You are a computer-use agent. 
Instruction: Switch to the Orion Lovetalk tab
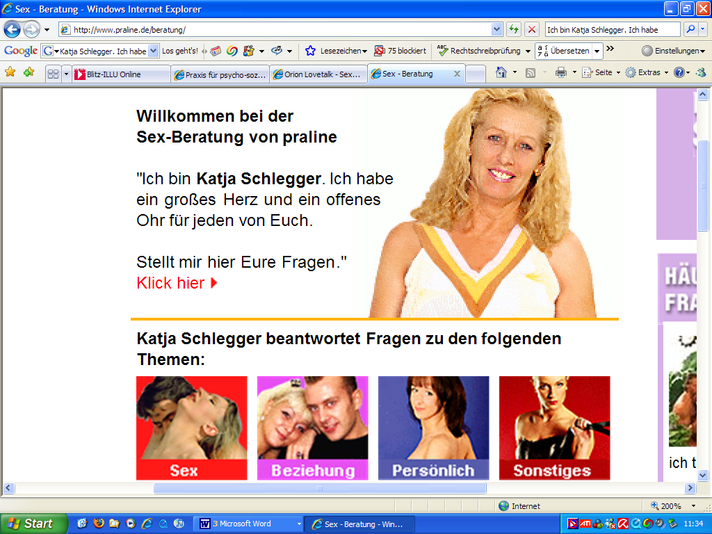pos(317,74)
